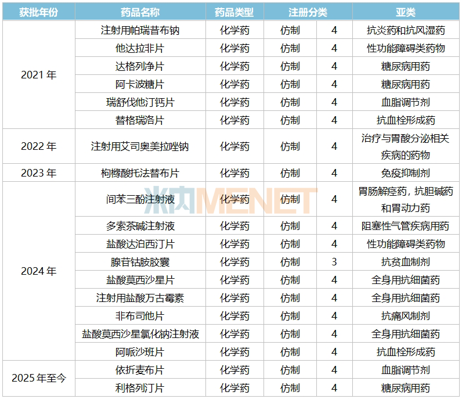Click drug name 注射用帕瑞昔布钠
The height and width of the screenshot is (399, 462).
click(140, 30)
